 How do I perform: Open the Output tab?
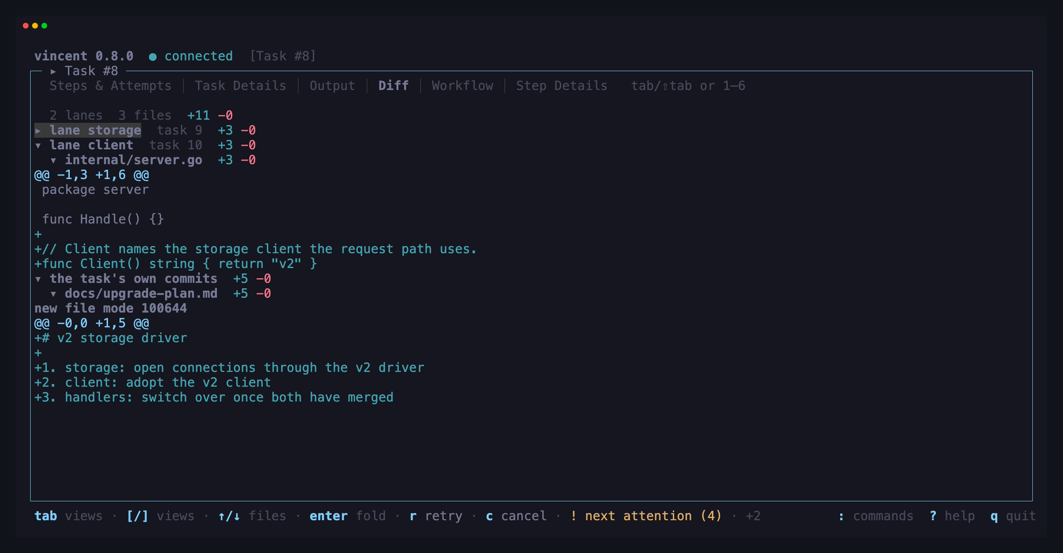click(x=332, y=86)
